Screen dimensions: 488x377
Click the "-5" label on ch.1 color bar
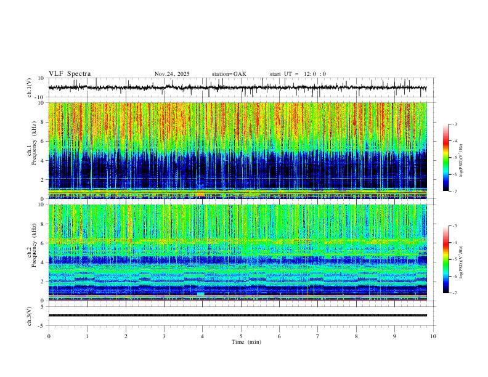point(454,158)
